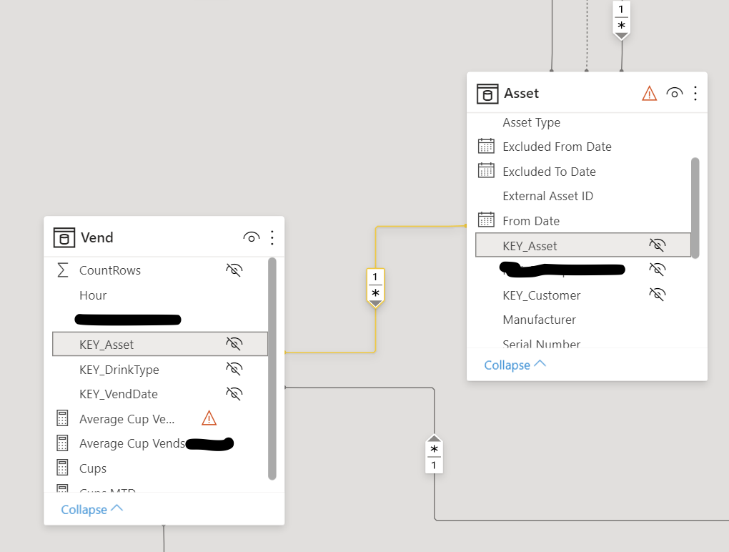The width and height of the screenshot is (729, 552).
Task: Select the Asset Type field
Action: 532,123
